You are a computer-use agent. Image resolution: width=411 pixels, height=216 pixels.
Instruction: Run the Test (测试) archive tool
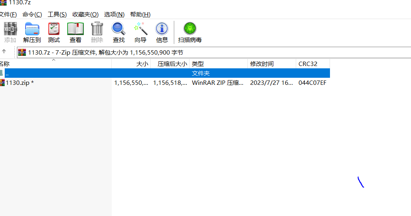[x=54, y=32]
